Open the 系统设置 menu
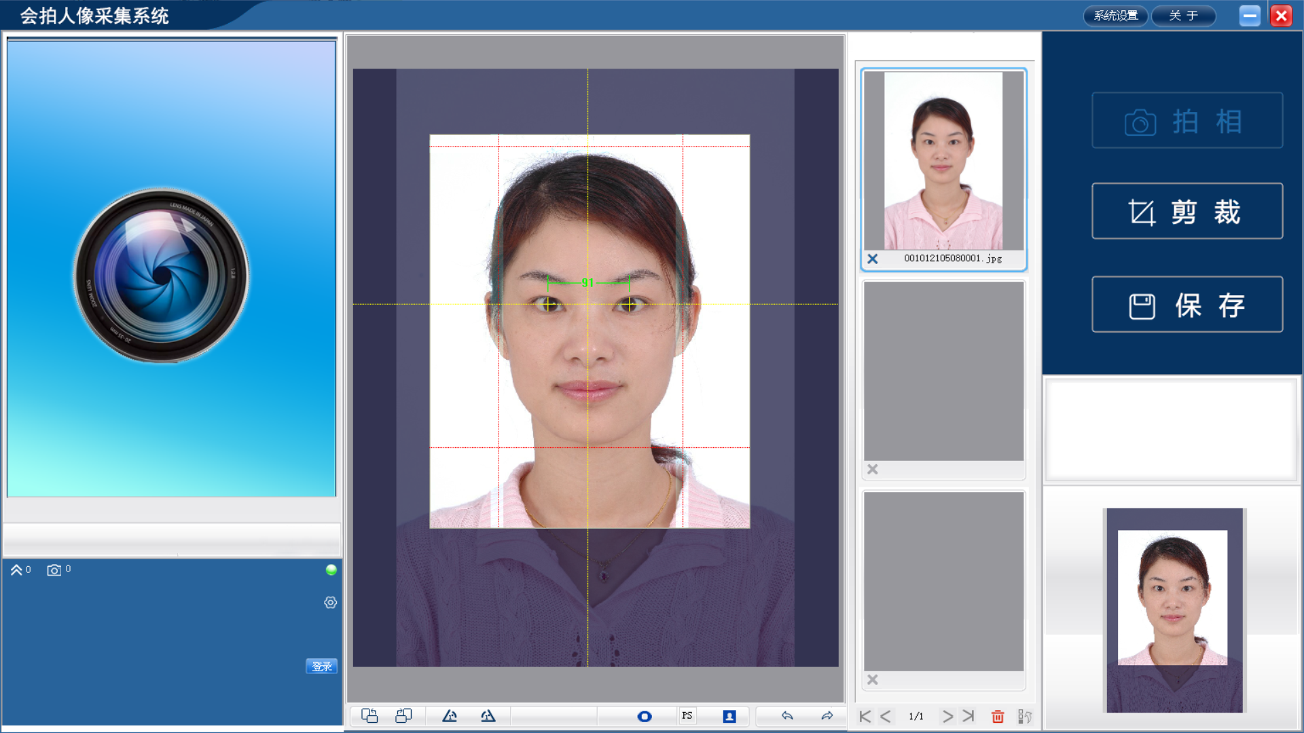The width and height of the screenshot is (1304, 733). pyautogui.click(x=1115, y=16)
